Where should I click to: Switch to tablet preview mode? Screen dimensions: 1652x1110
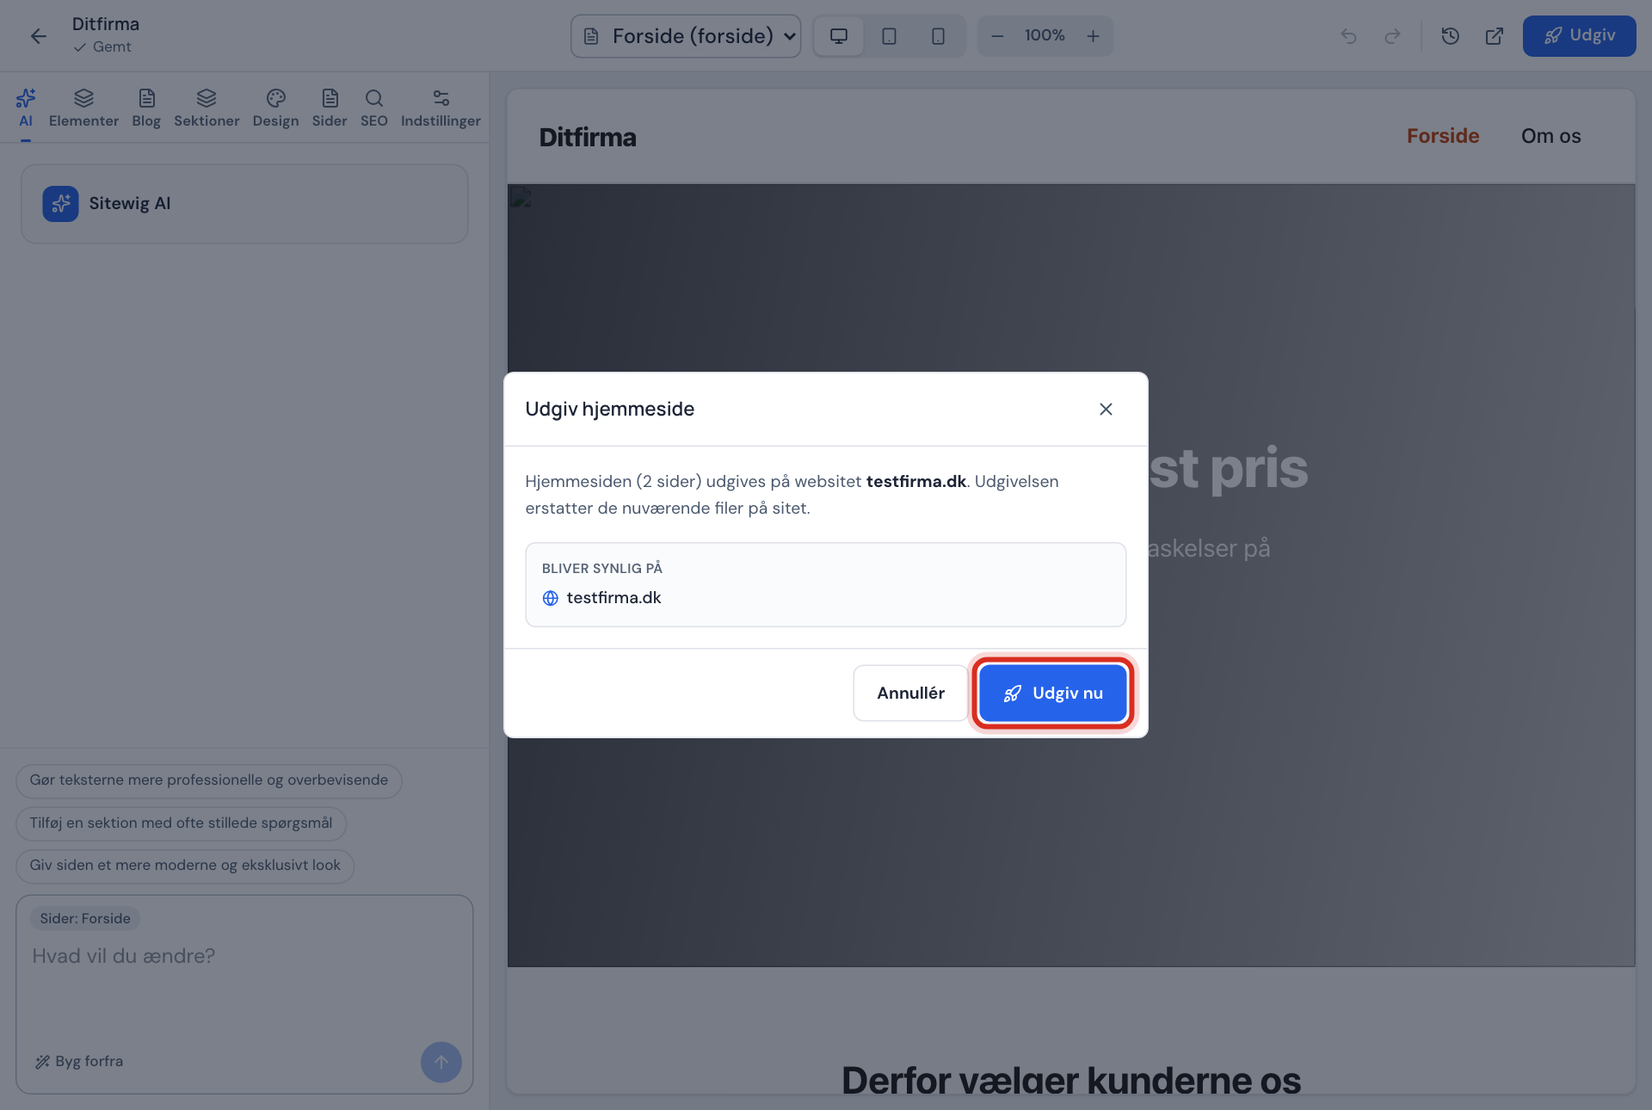click(x=889, y=36)
